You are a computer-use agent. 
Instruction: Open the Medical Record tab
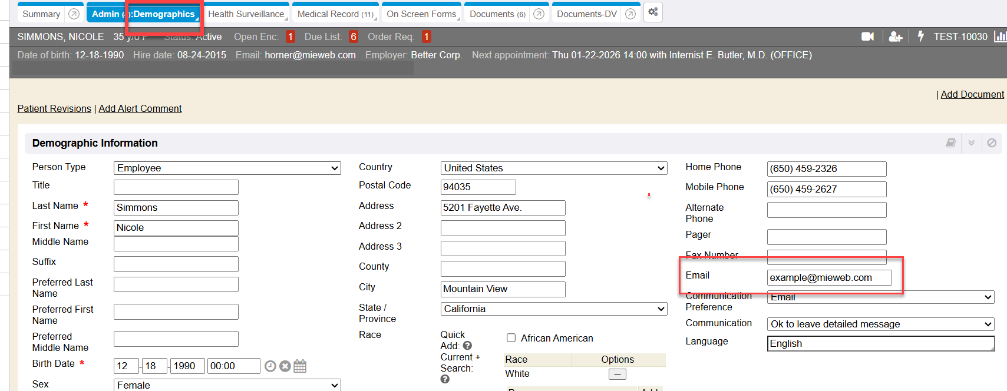(x=335, y=14)
